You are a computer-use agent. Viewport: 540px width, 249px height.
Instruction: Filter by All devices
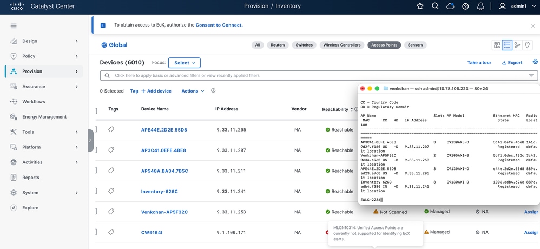pos(258,45)
